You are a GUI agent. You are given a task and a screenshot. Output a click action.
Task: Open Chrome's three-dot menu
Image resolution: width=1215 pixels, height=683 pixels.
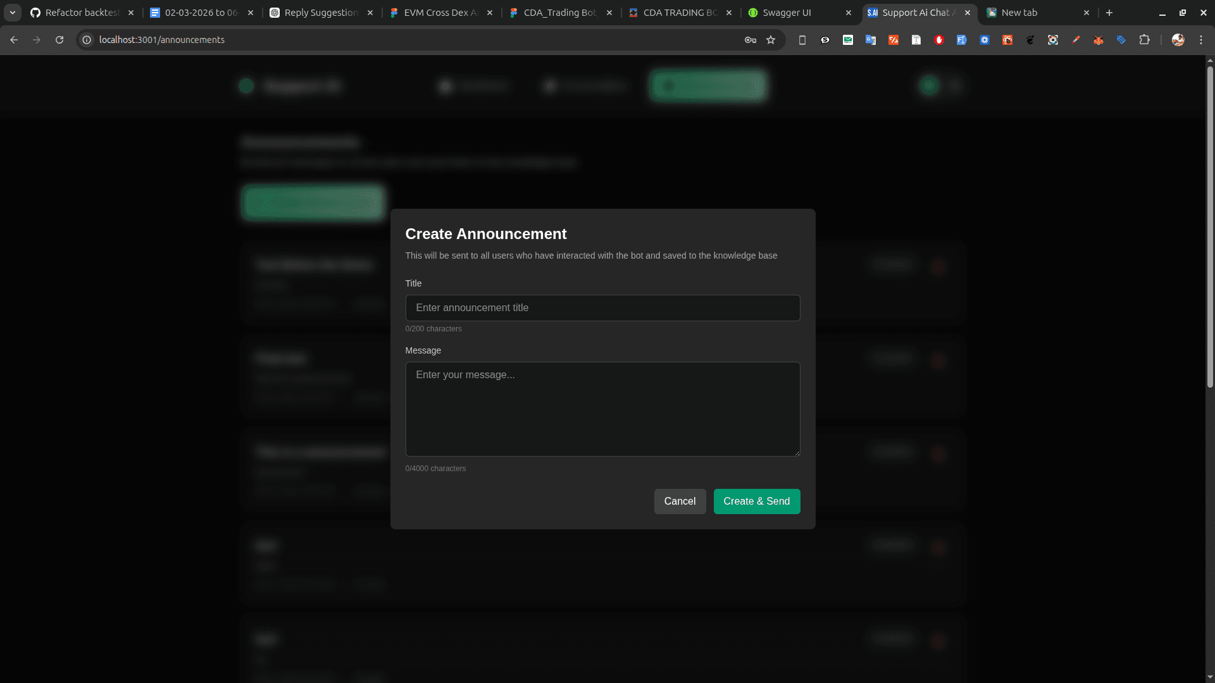click(1201, 40)
